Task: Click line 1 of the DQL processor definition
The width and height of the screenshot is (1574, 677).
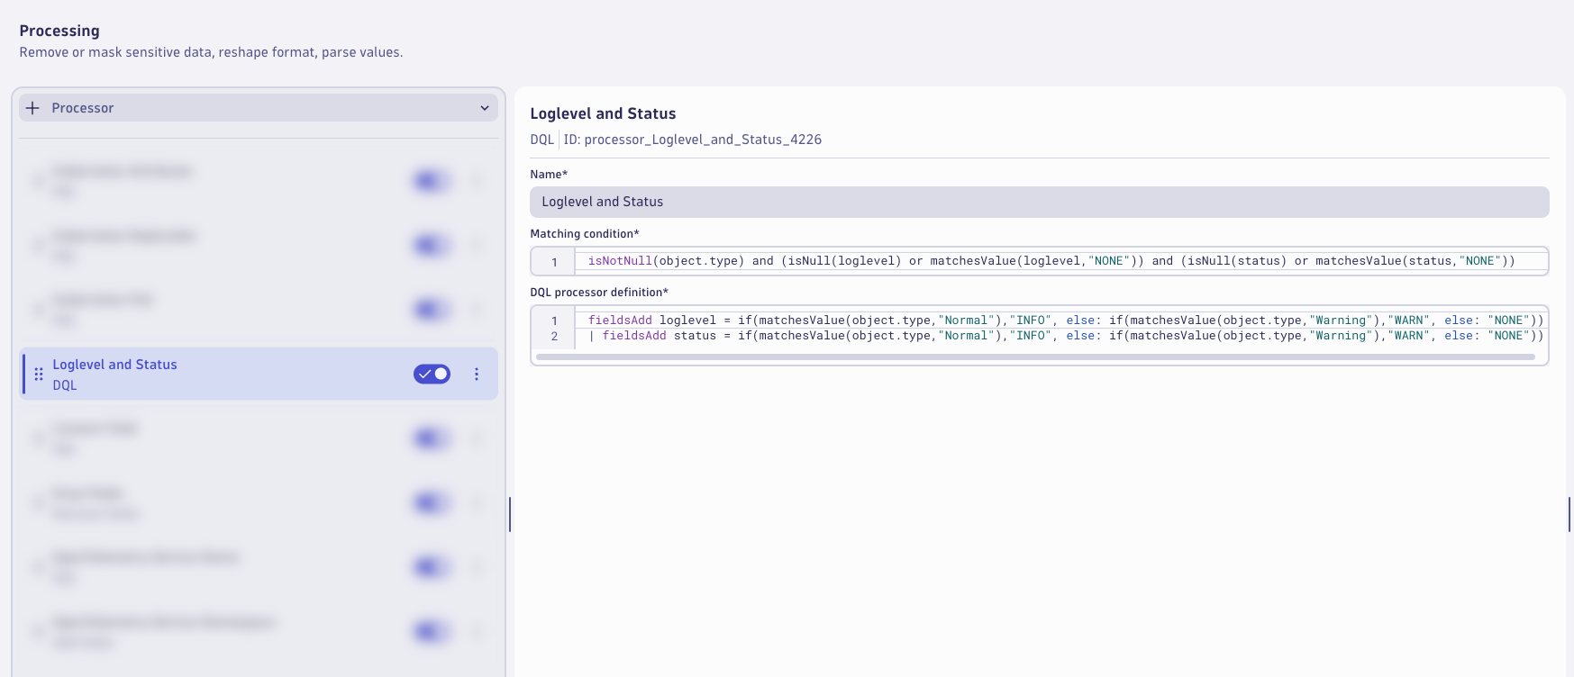Action: (1065, 320)
